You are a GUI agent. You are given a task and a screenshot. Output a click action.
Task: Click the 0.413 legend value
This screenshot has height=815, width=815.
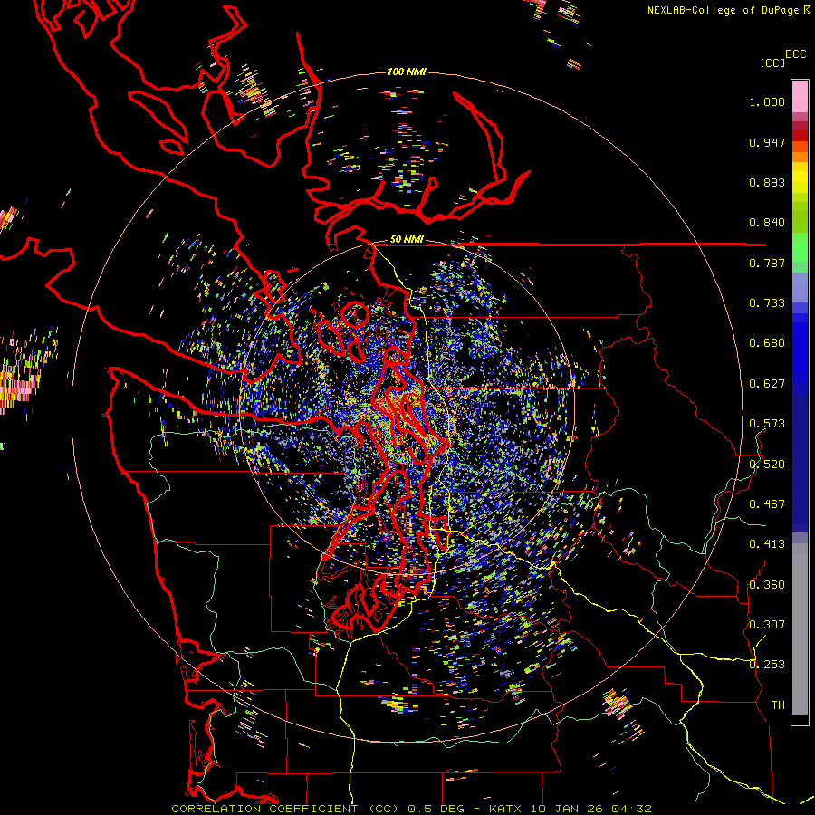pyautogui.click(x=767, y=544)
